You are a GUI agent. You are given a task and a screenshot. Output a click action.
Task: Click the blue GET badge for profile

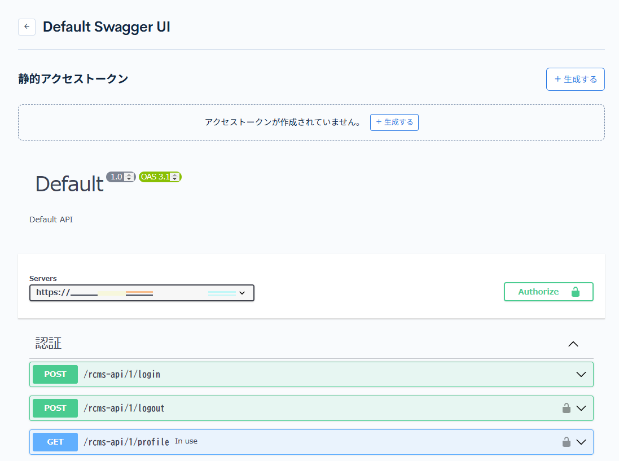tap(55, 442)
